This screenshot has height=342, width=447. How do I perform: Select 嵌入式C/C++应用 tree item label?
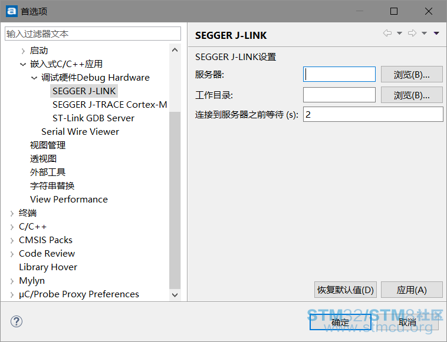pos(66,64)
